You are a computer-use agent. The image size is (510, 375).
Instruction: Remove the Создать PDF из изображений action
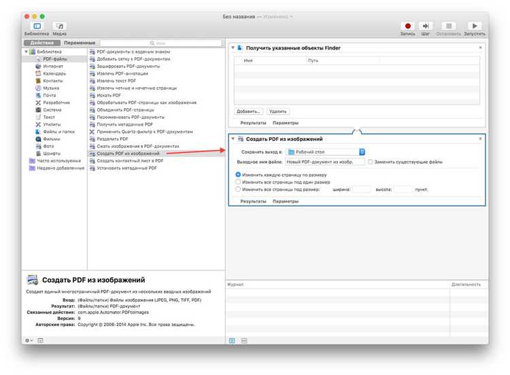click(480, 139)
